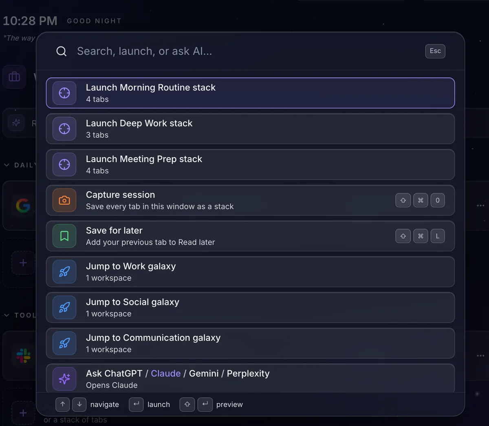Select Launch Morning Routine stack

(250, 93)
